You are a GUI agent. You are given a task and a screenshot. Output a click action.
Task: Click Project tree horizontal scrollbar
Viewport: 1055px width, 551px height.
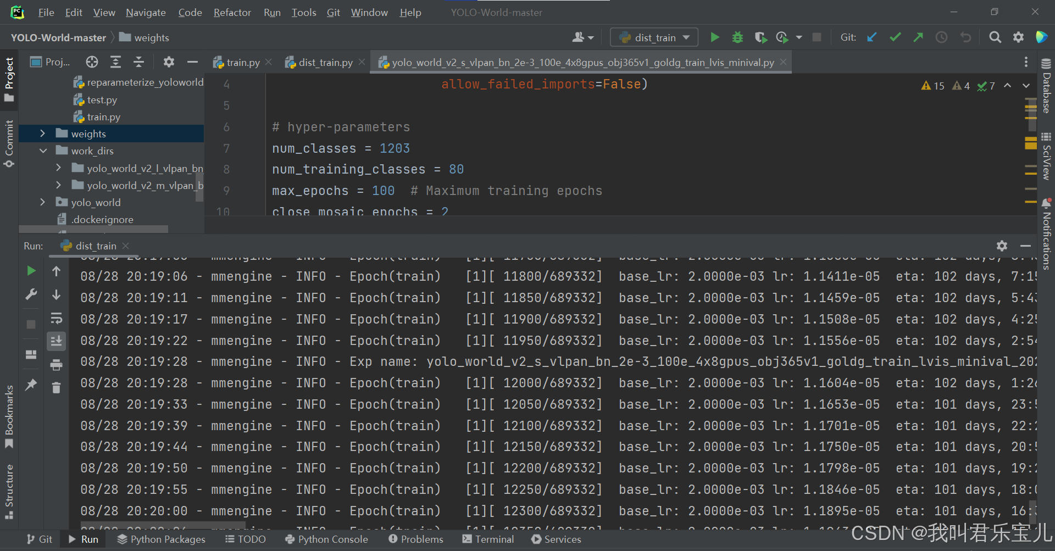pos(93,229)
